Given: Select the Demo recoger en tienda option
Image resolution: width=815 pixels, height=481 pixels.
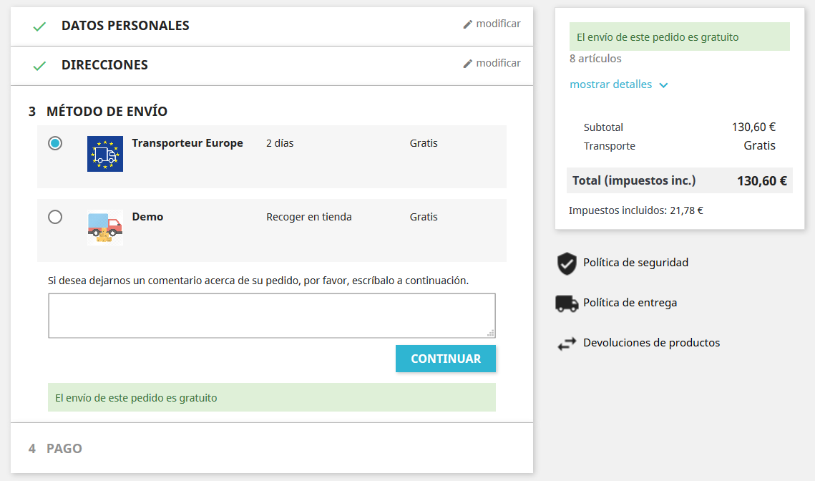Looking at the screenshot, I should click(55, 217).
